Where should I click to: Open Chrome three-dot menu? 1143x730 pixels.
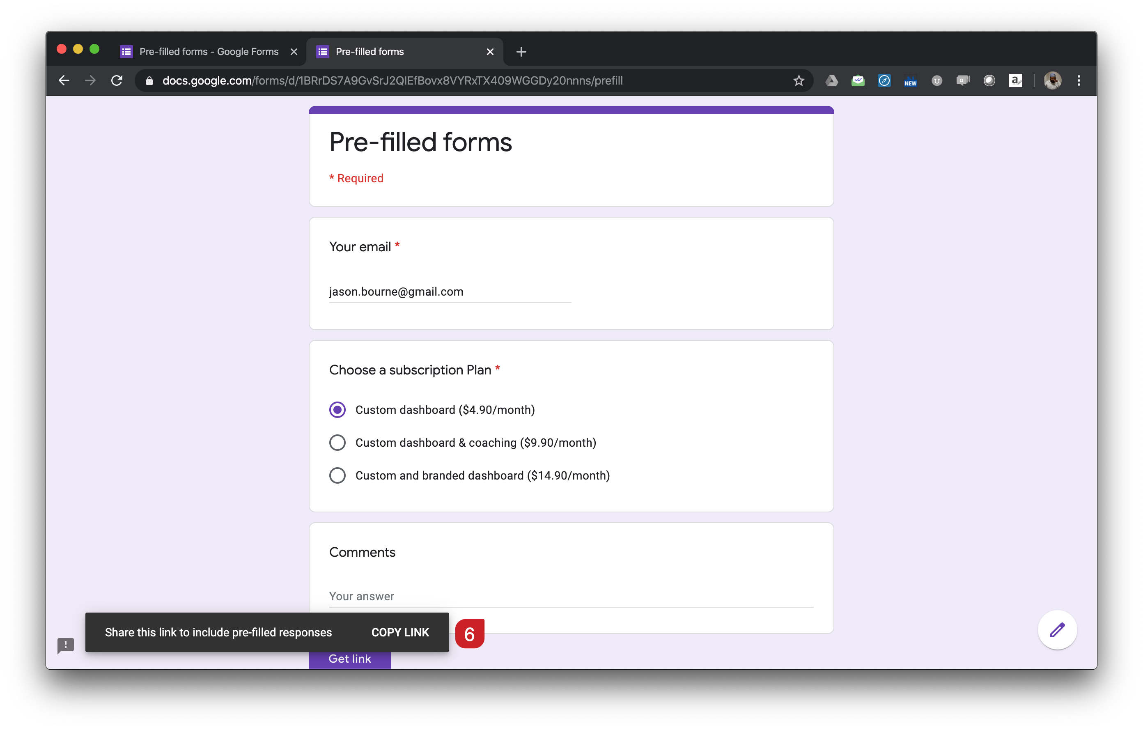coord(1079,81)
